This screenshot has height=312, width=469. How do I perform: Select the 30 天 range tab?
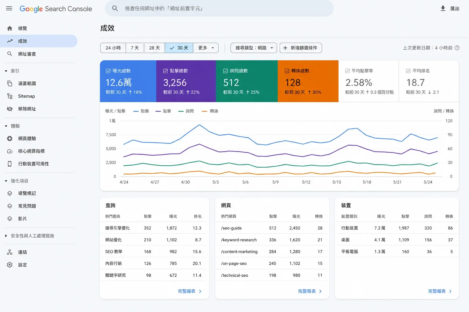click(179, 48)
